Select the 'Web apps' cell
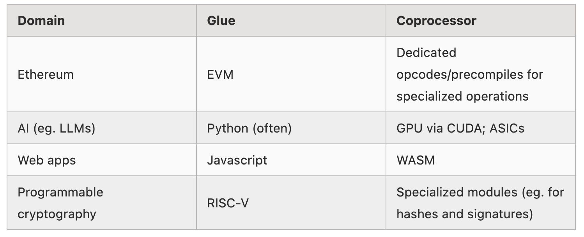Screen dimensions: 584x237 [47, 160]
